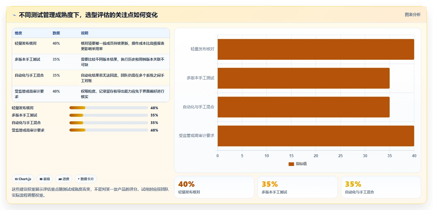433x210 pixels.
Task: Click the 35 tick on the x-axis
Action: (390, 156)
